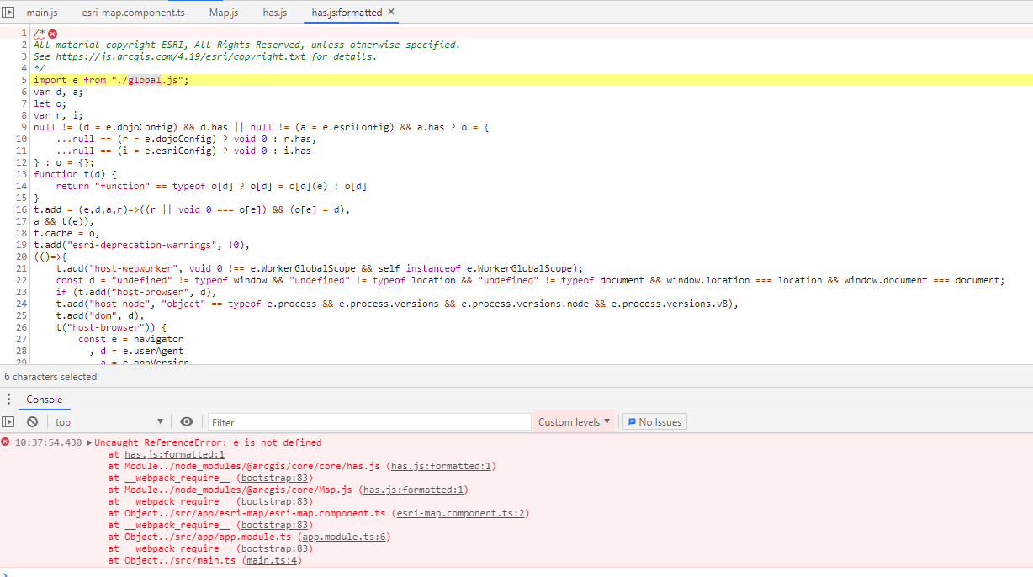Click the No Issues button
This screenshot has width=1033, height=577.
pyautogui.click(x=655, y=422)
